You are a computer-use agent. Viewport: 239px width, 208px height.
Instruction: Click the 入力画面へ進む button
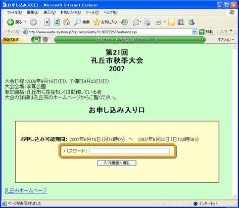click(117, 163)
